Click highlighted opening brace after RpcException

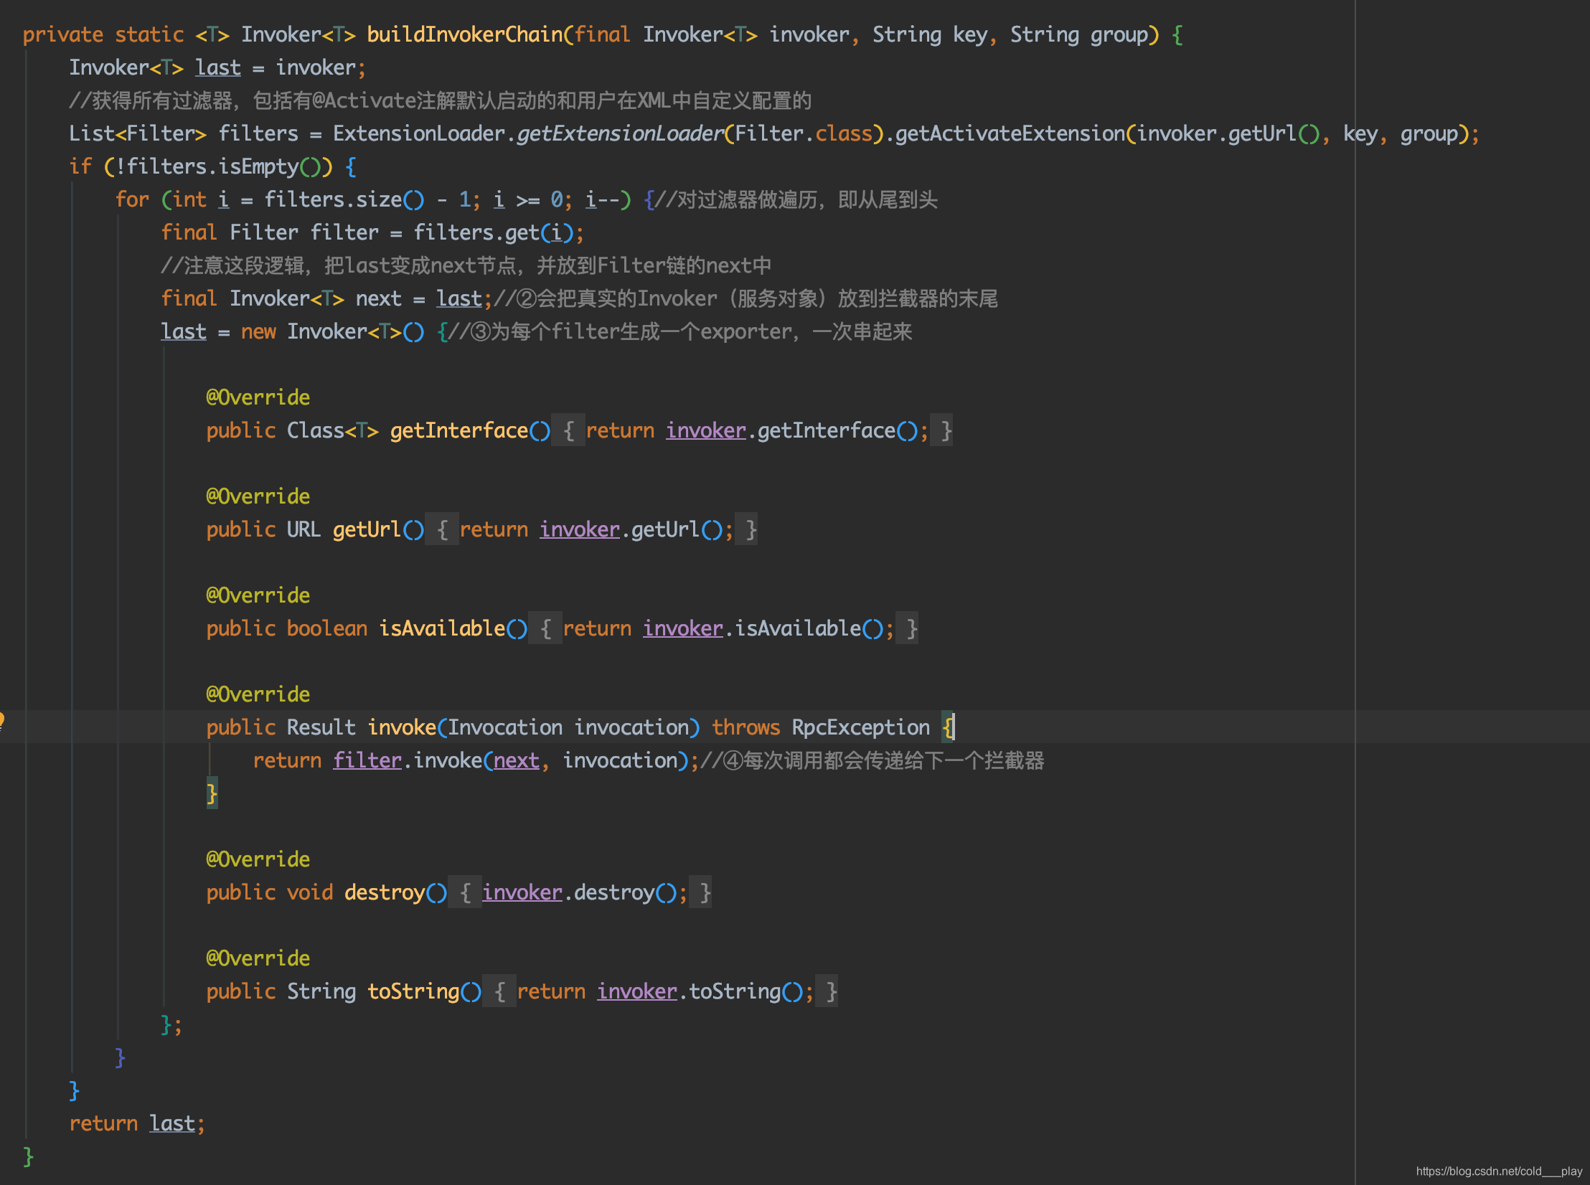(x=948, y=727)
